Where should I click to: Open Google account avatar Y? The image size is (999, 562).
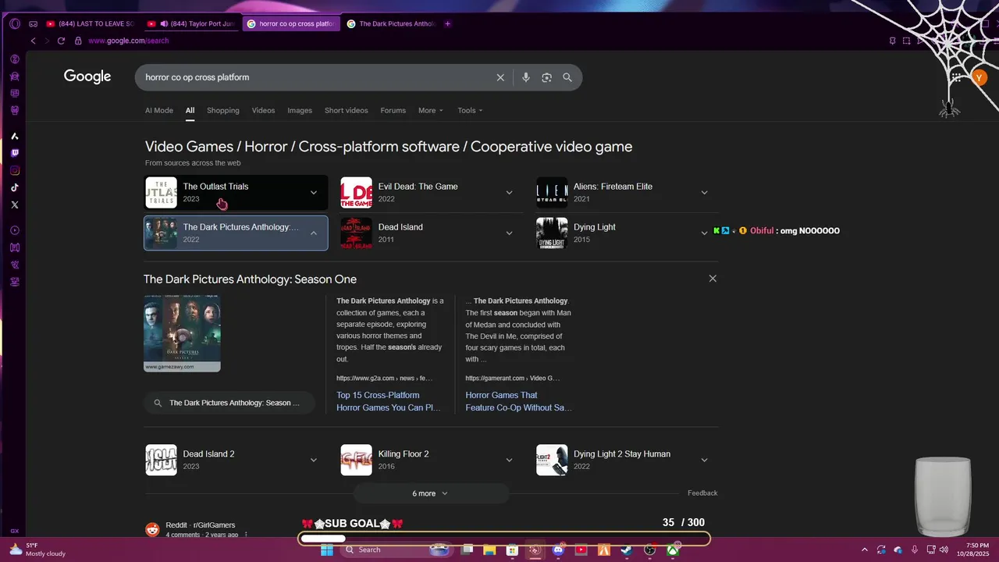click(979, 77)
